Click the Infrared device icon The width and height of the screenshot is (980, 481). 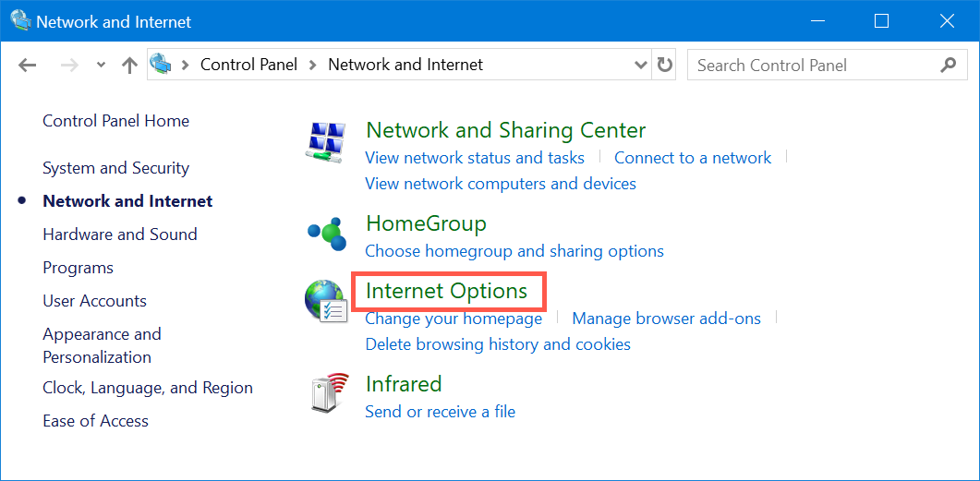click(x=326, y=394)
